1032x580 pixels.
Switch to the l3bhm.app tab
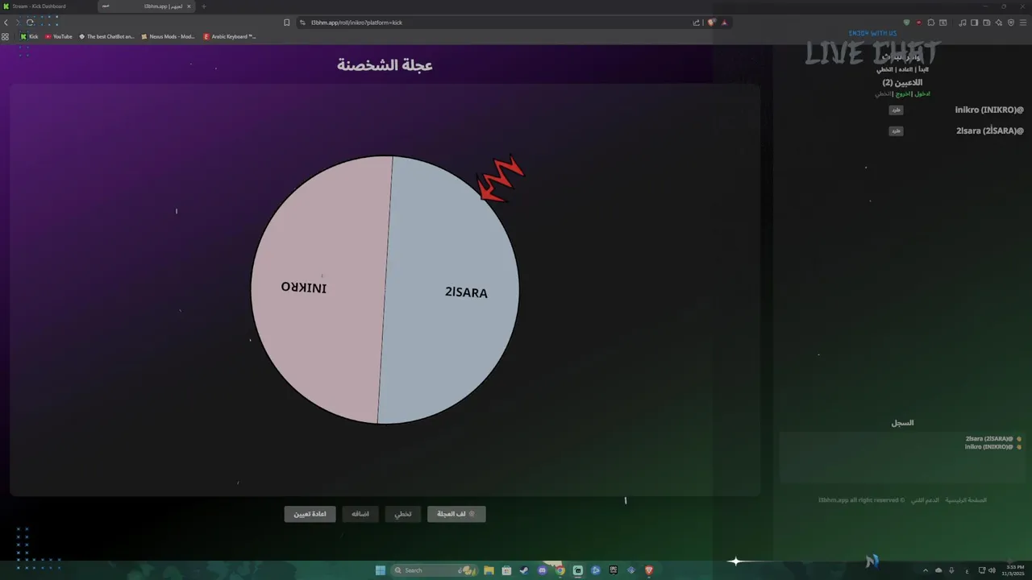coord(145,6)
